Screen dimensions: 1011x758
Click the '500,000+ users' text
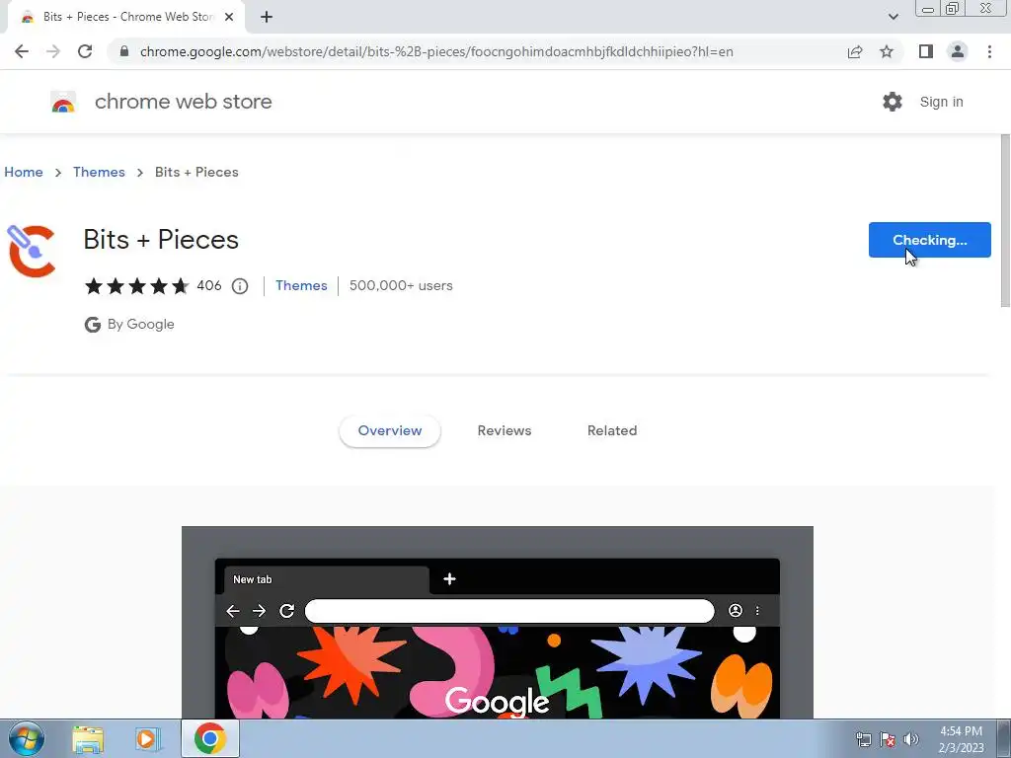pos(401,285)
